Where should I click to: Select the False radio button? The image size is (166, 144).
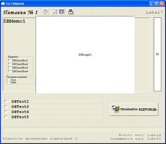pyautogui.click(x=8, y=82)
